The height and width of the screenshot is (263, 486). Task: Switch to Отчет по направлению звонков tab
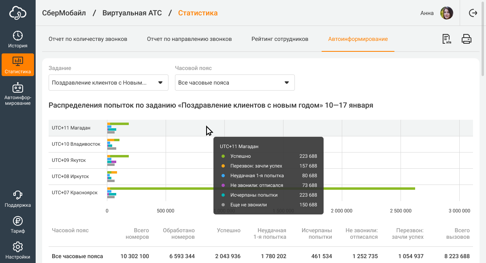point(189,39)
